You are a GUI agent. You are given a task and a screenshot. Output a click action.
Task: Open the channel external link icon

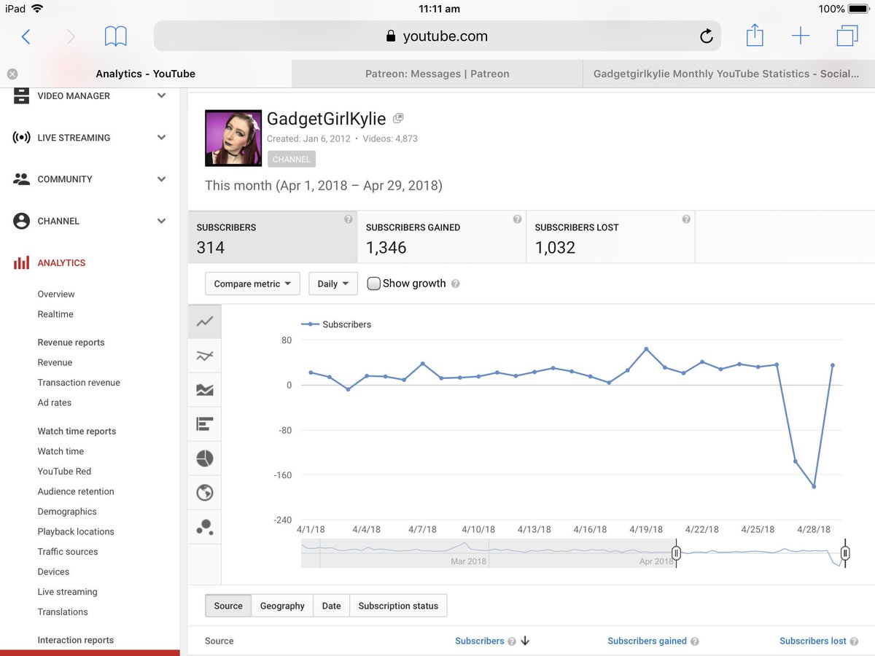pyautogui.click(x=398, y=118)
